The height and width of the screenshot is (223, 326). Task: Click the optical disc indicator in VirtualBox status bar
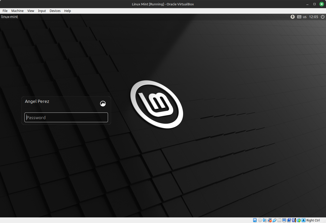pyautogui.click(x=260, y=220)
